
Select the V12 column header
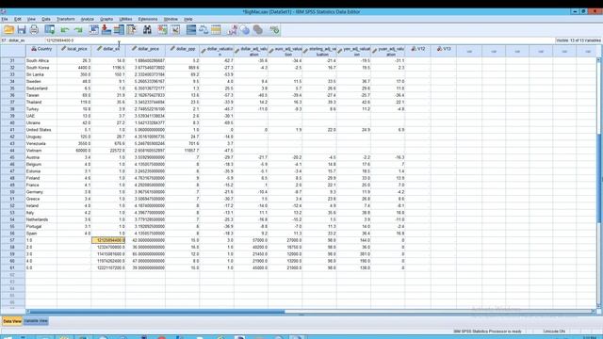click(418, 51)
